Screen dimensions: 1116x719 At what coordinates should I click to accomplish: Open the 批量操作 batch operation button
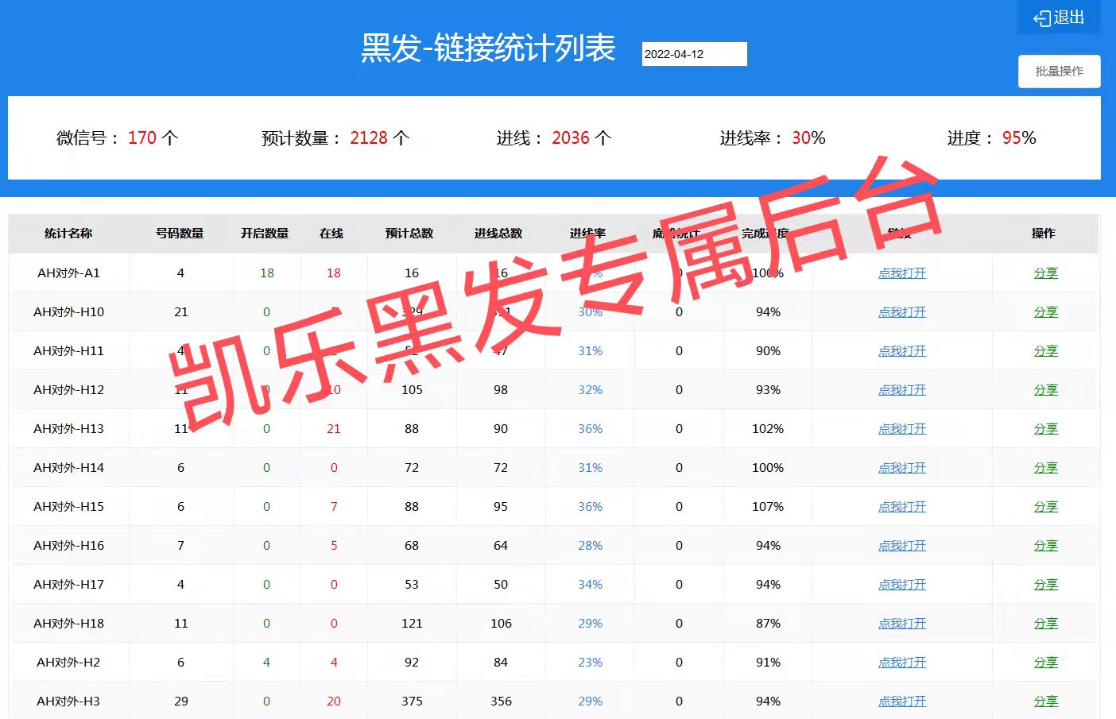point(1060,72)
